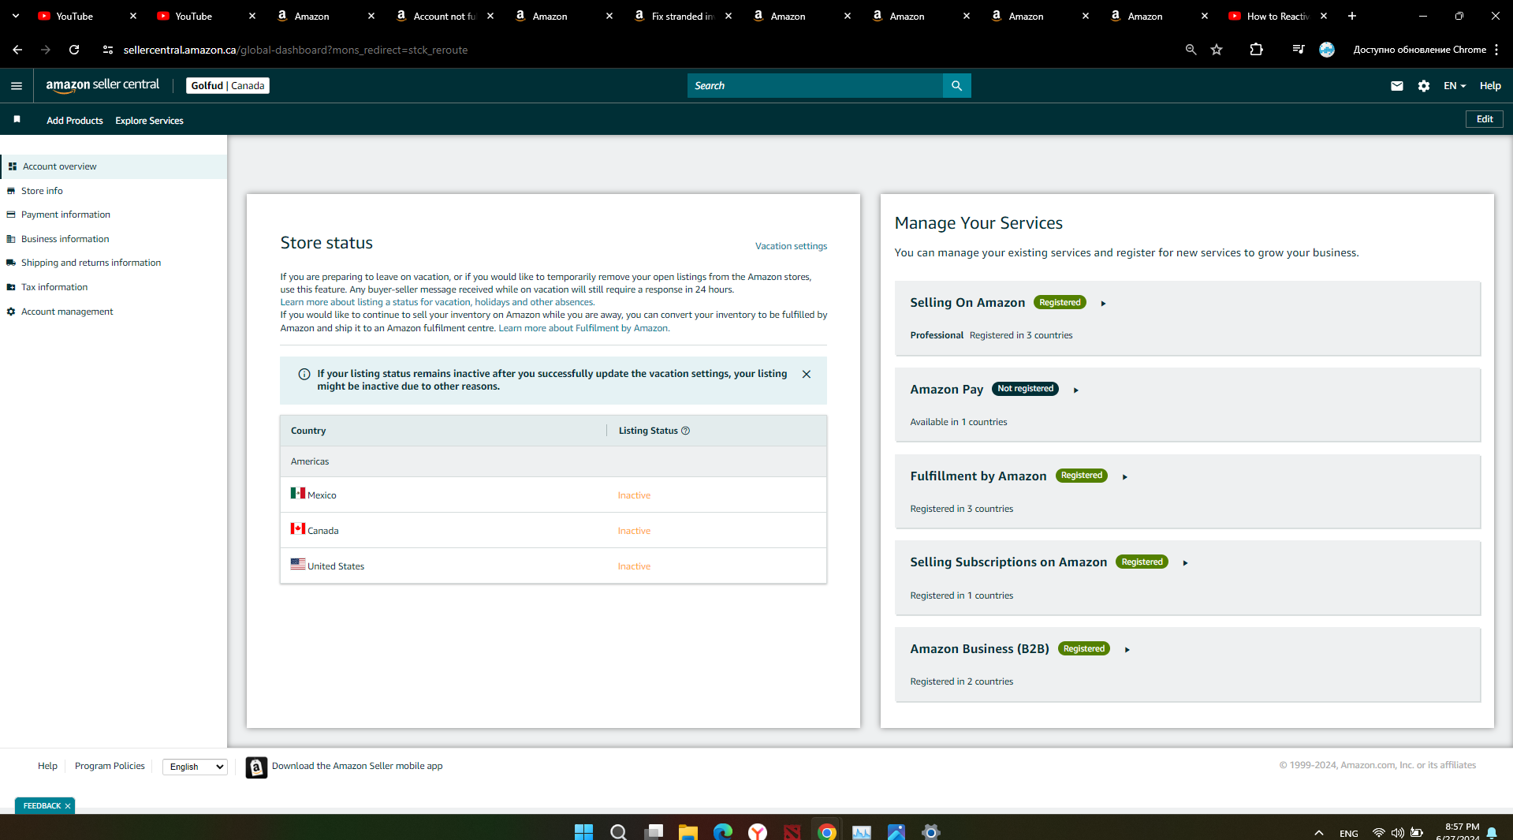Click the United States Inactive listing status

[634, 566]
